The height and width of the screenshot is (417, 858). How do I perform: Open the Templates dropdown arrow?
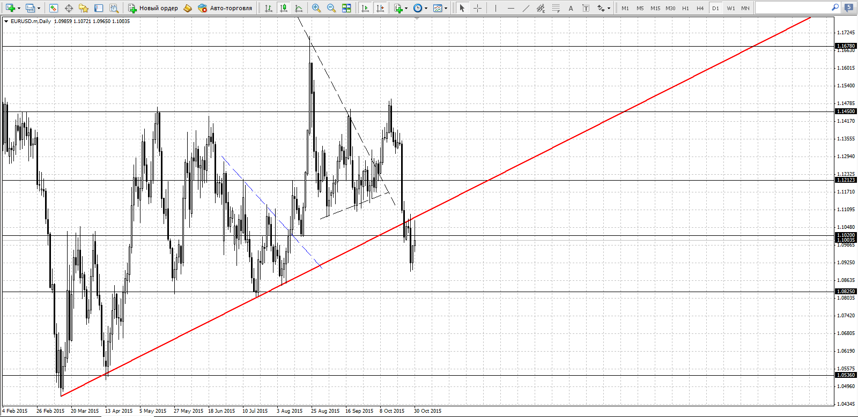tap(446, 8)
